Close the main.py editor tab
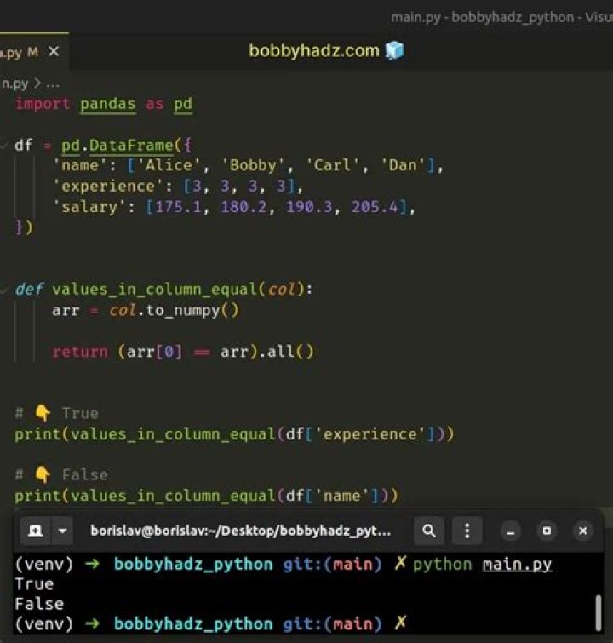Viewport: 613px width, 643px height. [x=54, y=52]
